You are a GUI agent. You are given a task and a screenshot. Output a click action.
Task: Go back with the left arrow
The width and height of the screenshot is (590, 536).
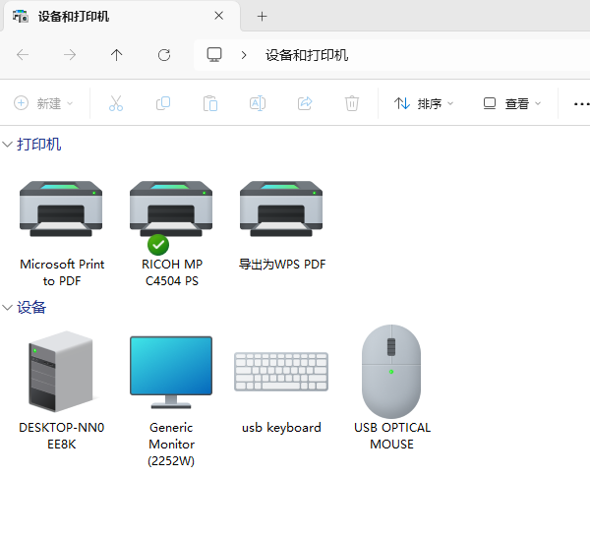coord(23,55)
